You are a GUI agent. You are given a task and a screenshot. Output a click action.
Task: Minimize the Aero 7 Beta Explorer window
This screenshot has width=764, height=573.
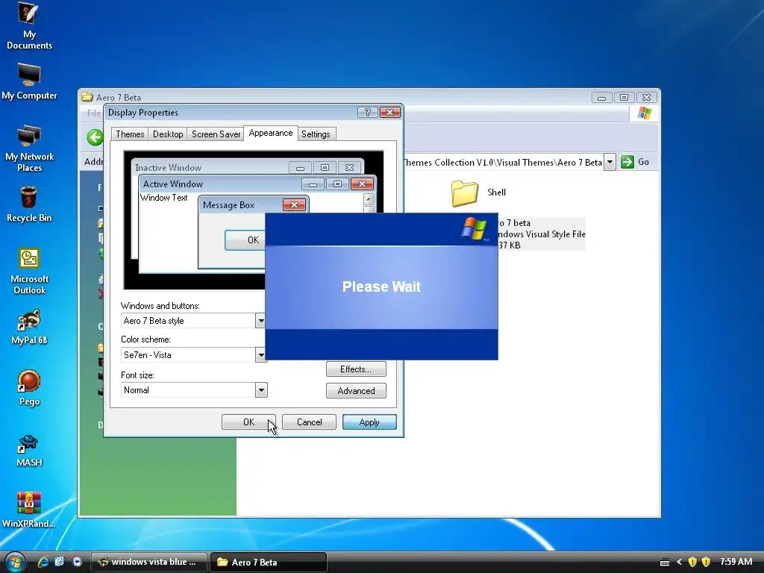click(601, 98)
